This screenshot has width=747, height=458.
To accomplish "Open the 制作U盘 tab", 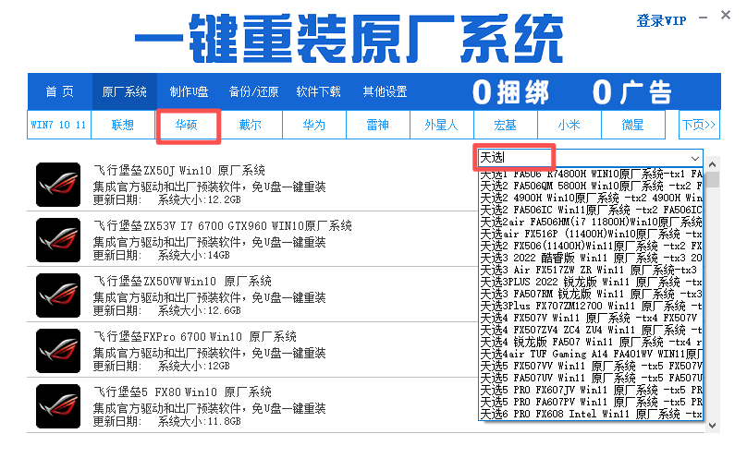I will pos(190,91).
